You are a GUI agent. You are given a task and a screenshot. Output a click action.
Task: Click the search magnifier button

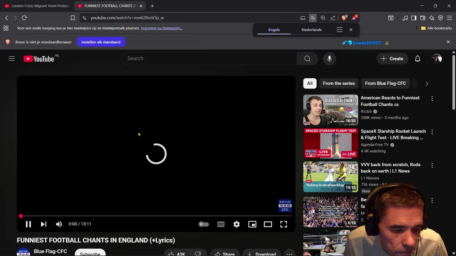[307, 59]
